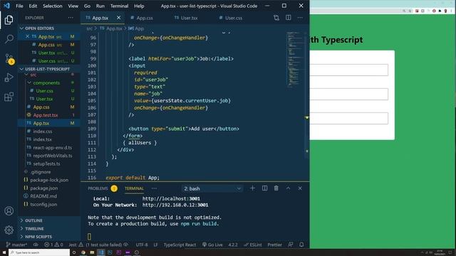This screenshot has width=456, height=256.
Task: Switch to the Problems panel tab
Action: point(98,188)
